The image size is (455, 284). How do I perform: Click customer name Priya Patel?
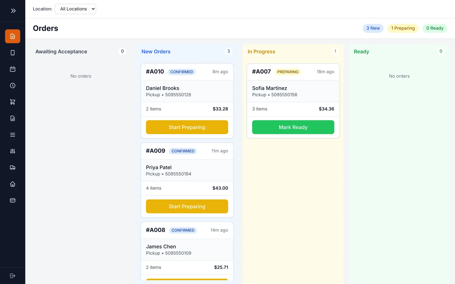coord(159,168)
